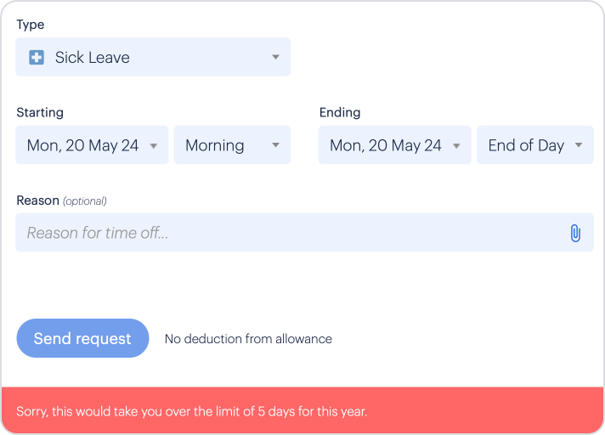
Task: Click the red limit error banner
Action: [x=302, y=410]
